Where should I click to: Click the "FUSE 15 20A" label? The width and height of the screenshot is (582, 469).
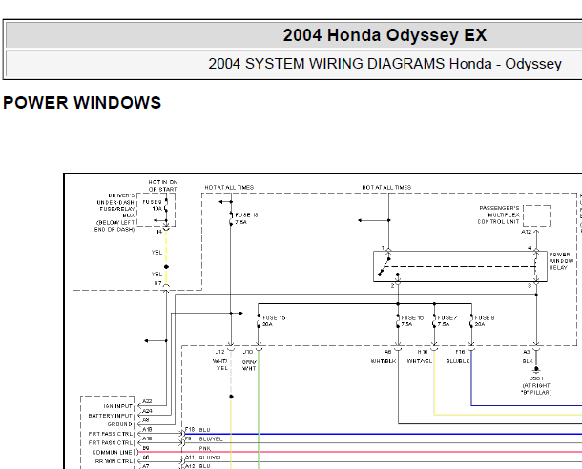click(x=274, y=321)
